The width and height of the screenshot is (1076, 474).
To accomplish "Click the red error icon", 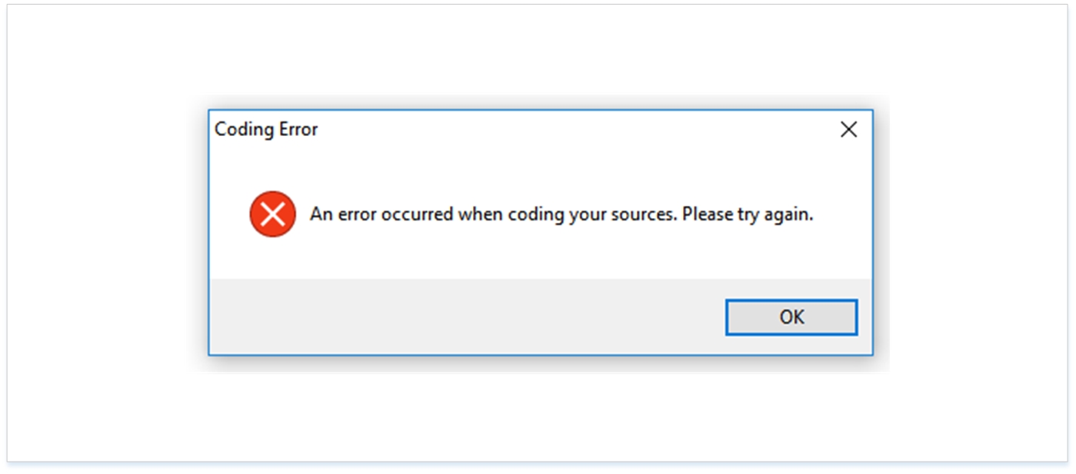I will click(x=272, y=214).
